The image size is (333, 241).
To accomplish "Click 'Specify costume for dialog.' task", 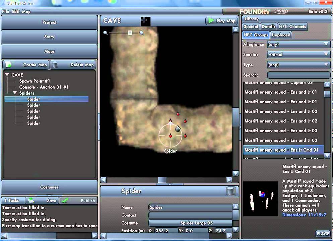I will point(29,220).
